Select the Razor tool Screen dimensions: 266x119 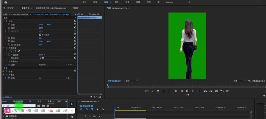pyautogui.click(x=72, y=117)
